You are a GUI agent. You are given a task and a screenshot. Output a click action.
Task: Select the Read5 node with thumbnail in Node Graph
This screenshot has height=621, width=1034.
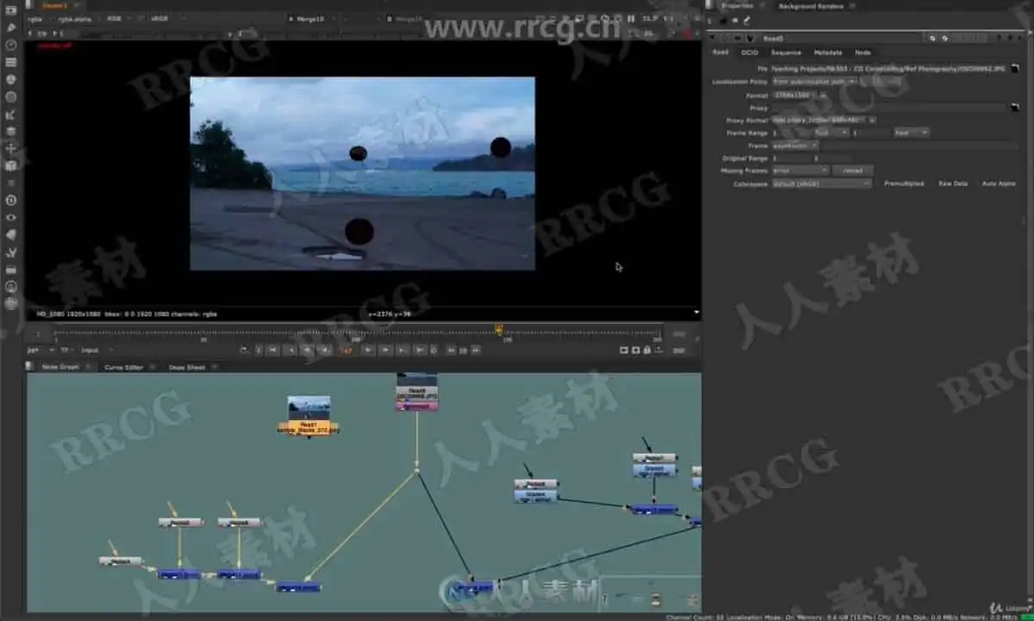point(417,392)
